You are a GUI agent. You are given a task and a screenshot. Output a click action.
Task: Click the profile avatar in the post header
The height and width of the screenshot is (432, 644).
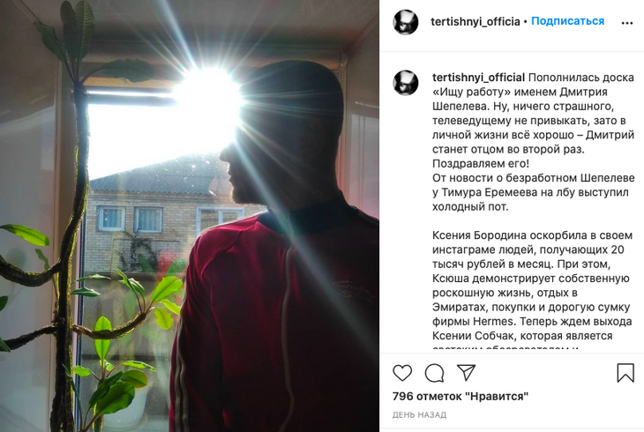coord(406,22)
